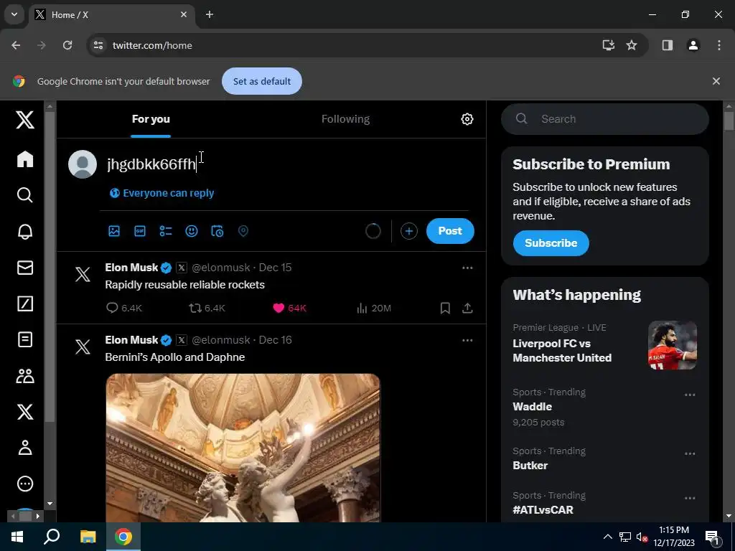Image resolution: width=735 pixels, height=551 pixels.
Task: Open Profile person icon in sidebar
Action: 25,448
